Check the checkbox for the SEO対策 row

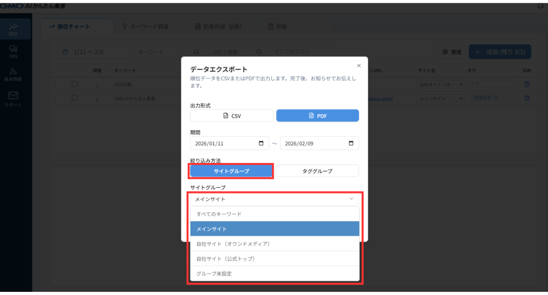coord(75,84)
